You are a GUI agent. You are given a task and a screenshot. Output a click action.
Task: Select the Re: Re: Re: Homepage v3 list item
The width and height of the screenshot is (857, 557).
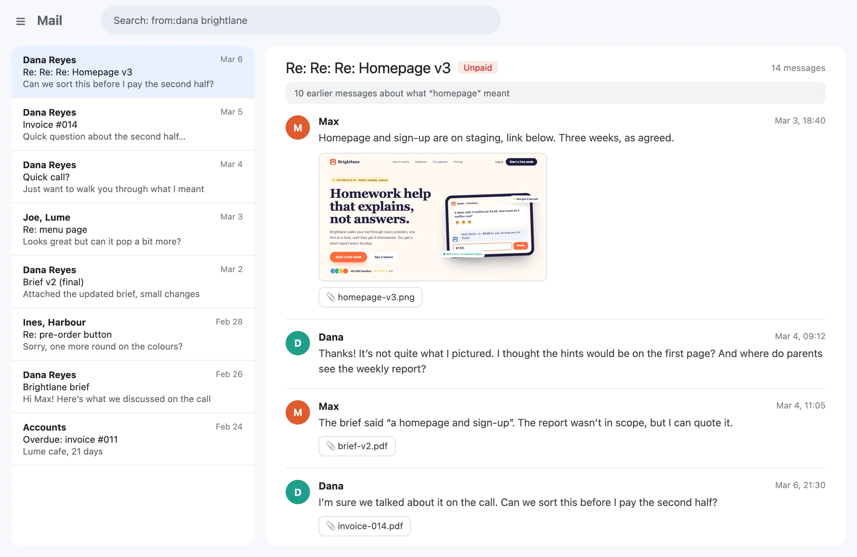click(x=133, y=72)
